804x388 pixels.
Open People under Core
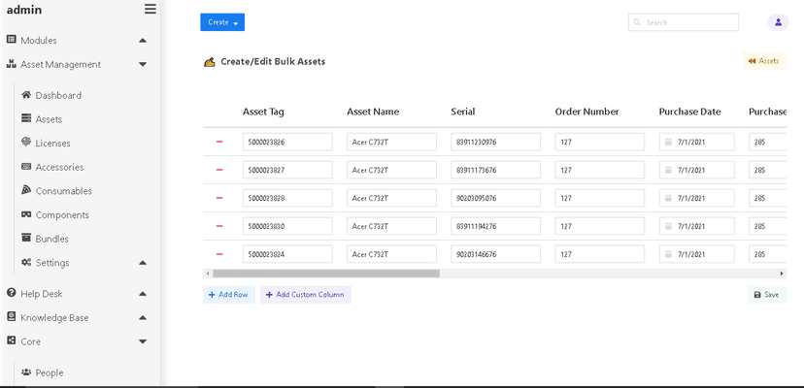click(x=42, y=372)
